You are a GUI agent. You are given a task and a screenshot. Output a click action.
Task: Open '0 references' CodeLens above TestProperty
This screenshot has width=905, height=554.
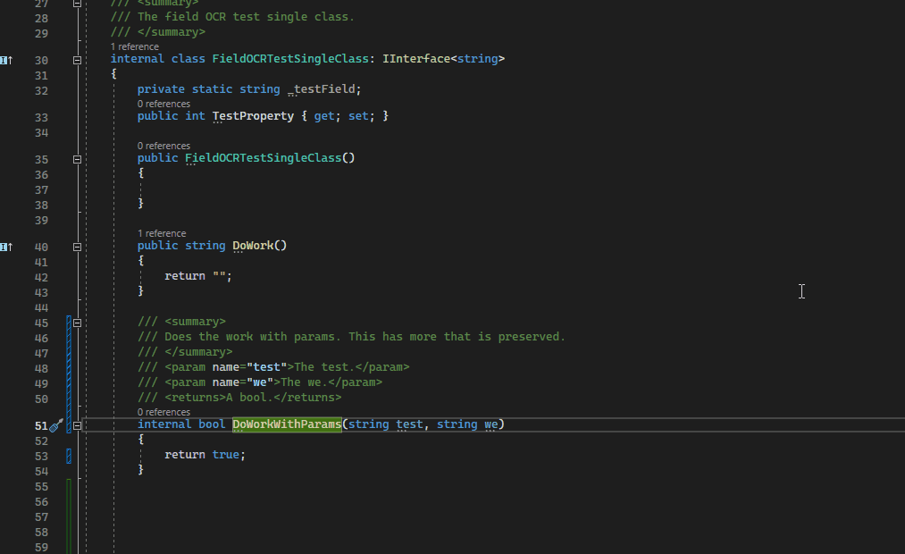coord(163,104)
